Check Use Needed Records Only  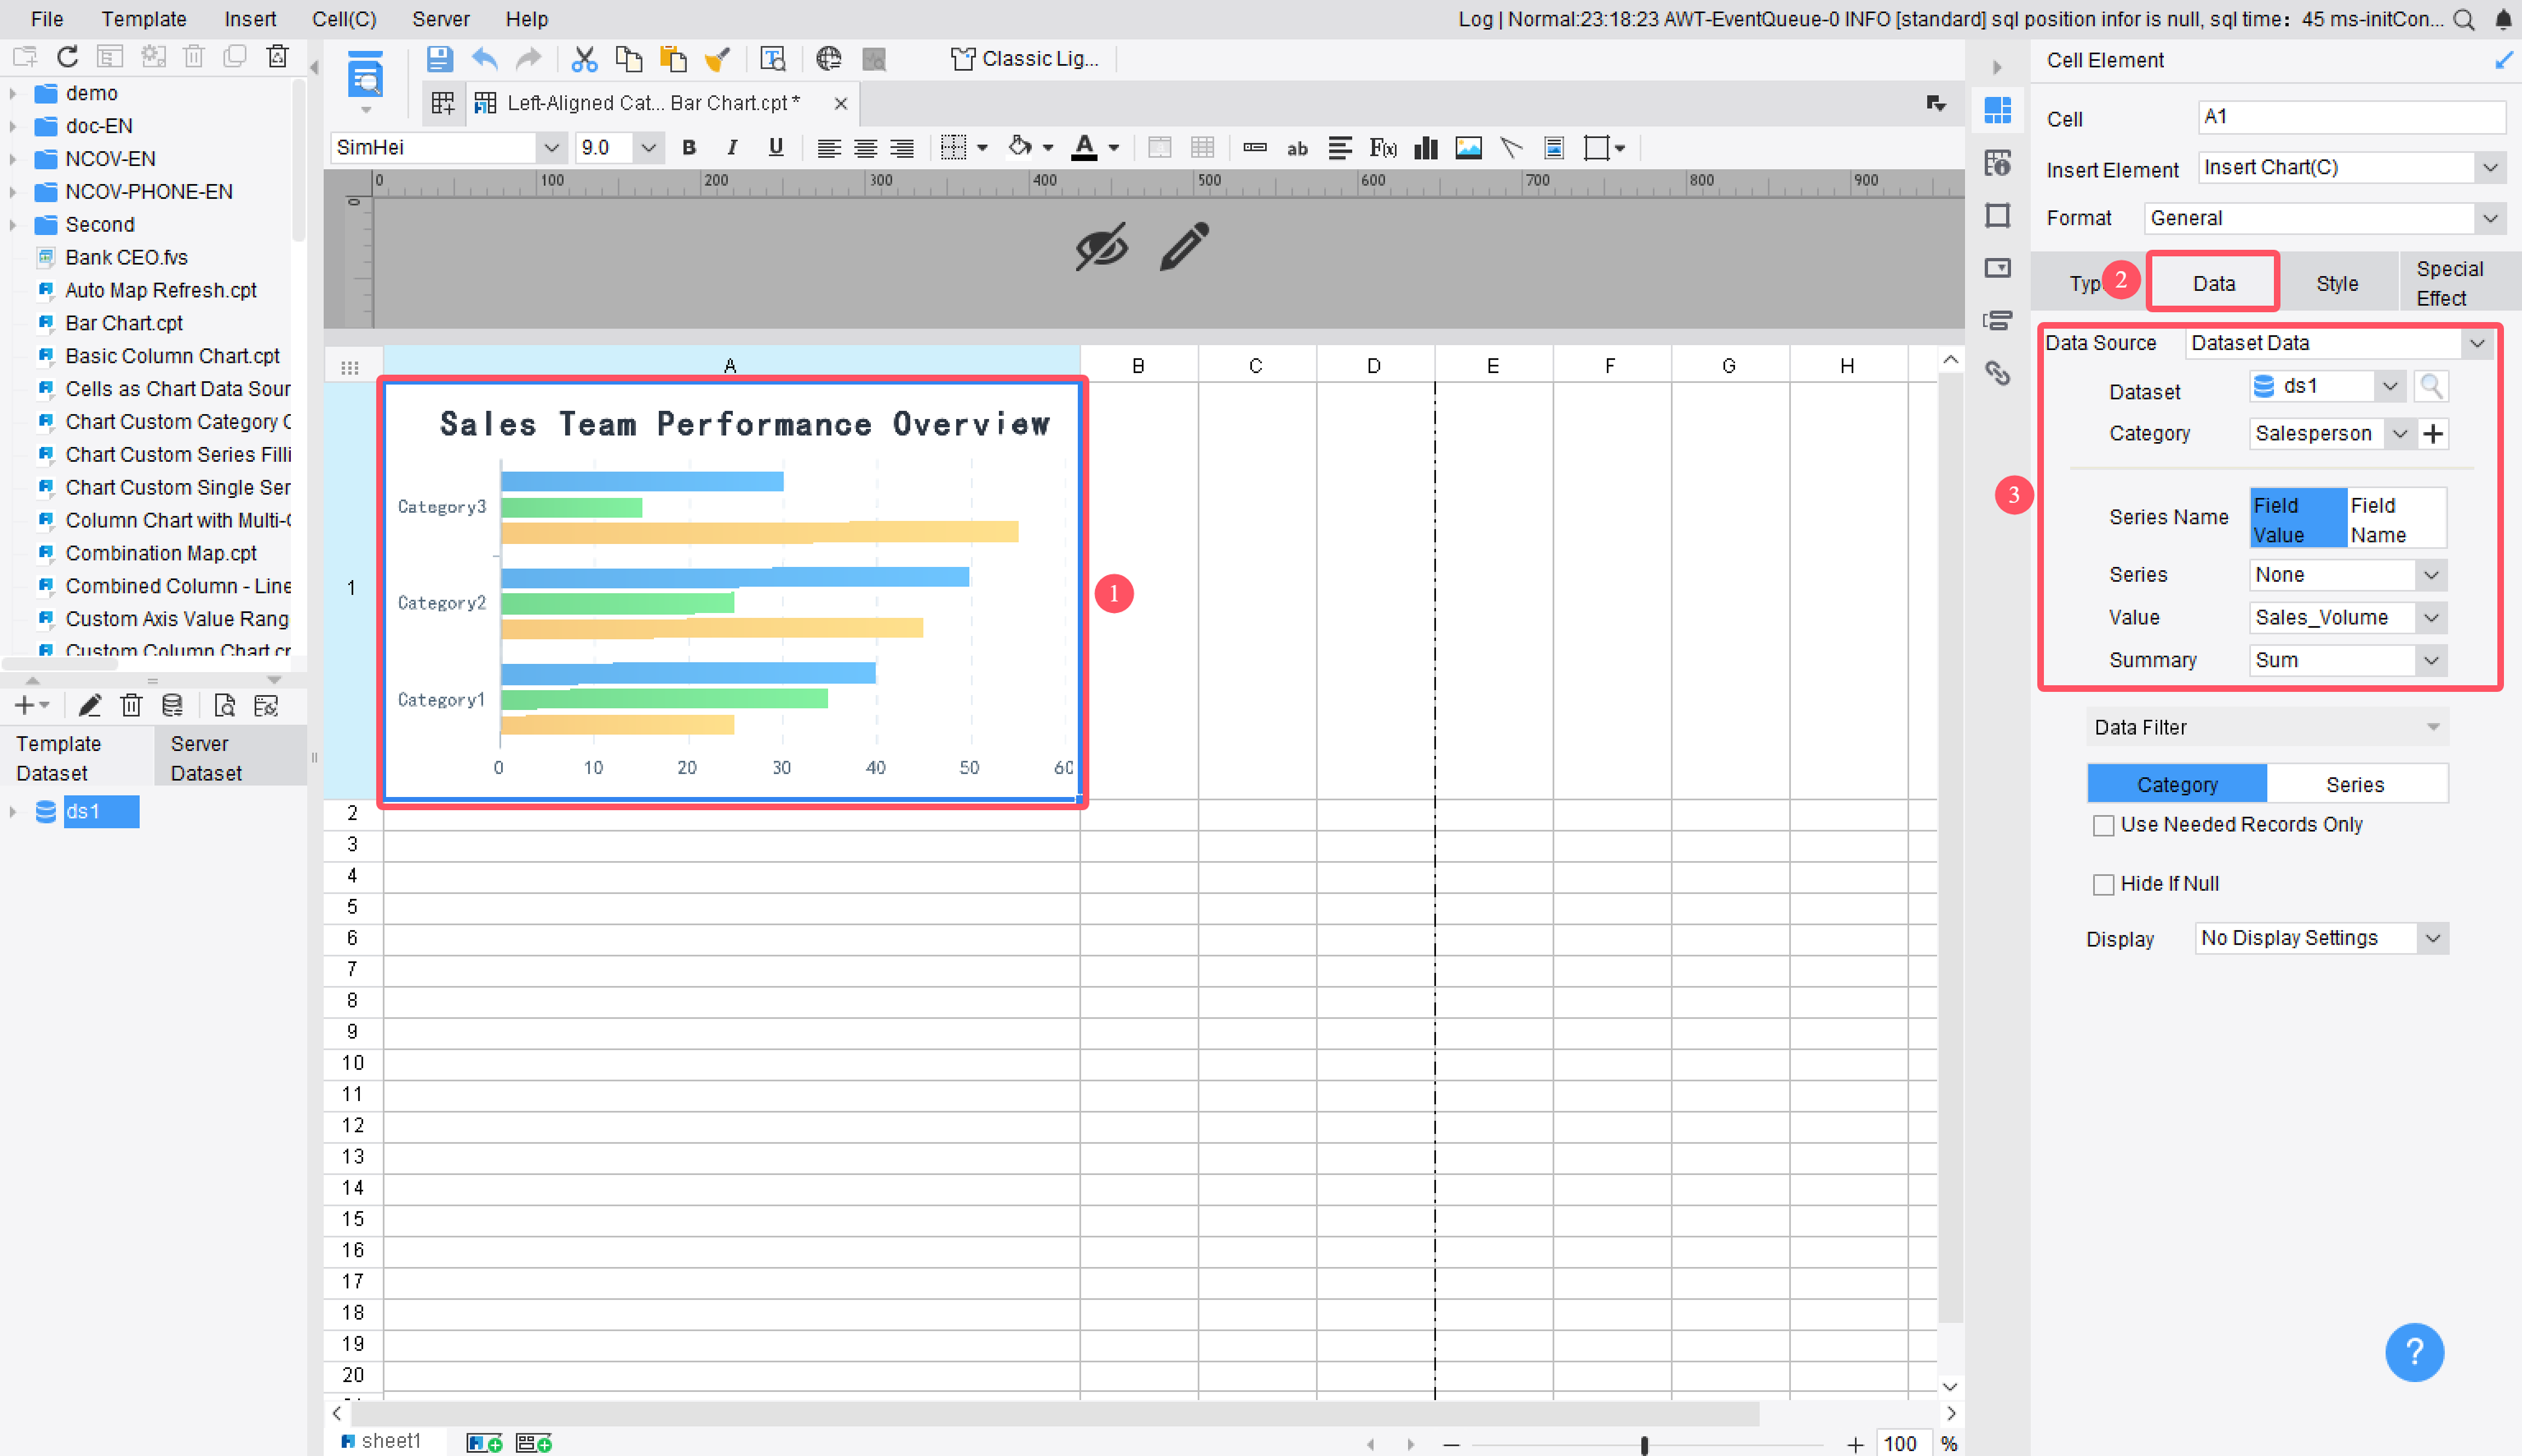coord(2103,826)
